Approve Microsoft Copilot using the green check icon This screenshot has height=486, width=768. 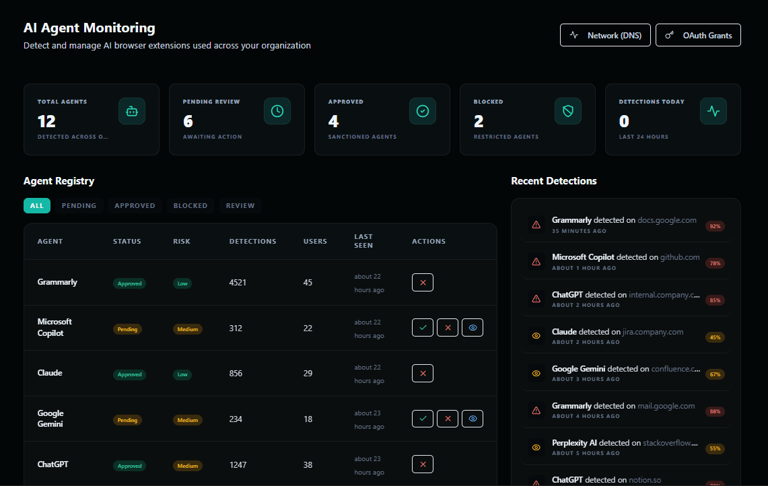(x=423, y=327)
